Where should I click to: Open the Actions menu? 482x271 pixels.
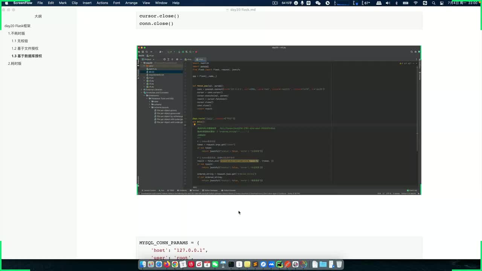click(x=102, y=3)
